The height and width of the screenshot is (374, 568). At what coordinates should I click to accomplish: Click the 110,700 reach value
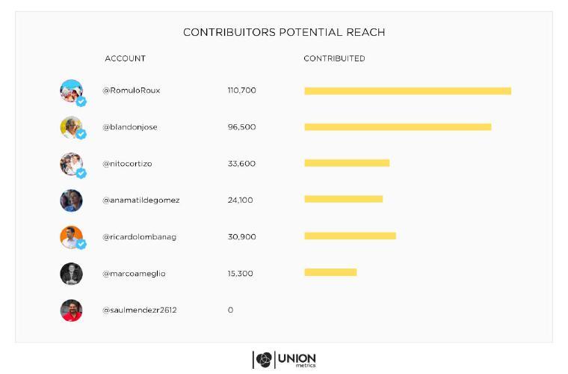pyautogui.click(x=241, y=91)
